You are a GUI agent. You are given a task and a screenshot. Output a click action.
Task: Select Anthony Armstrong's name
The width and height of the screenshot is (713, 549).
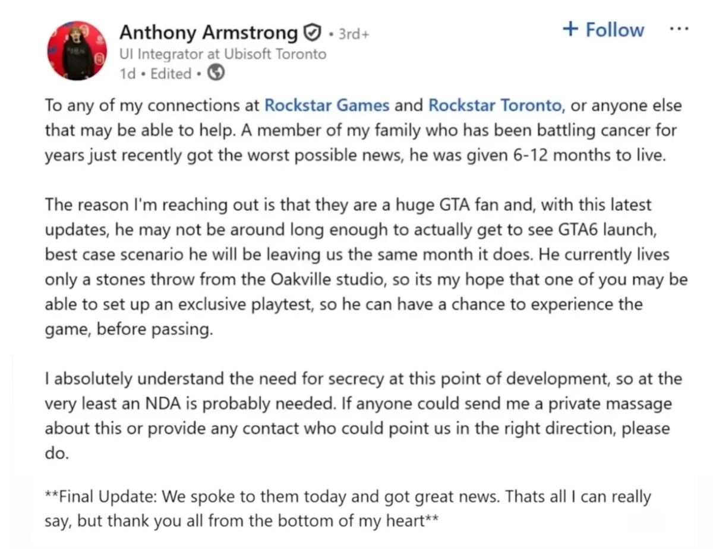pos(208,33)
